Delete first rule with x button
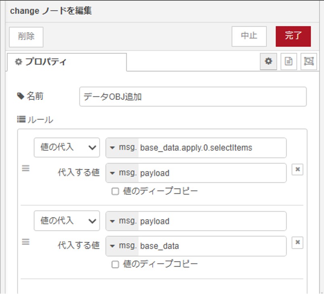 pyautogui.click(x=297, y=170)
